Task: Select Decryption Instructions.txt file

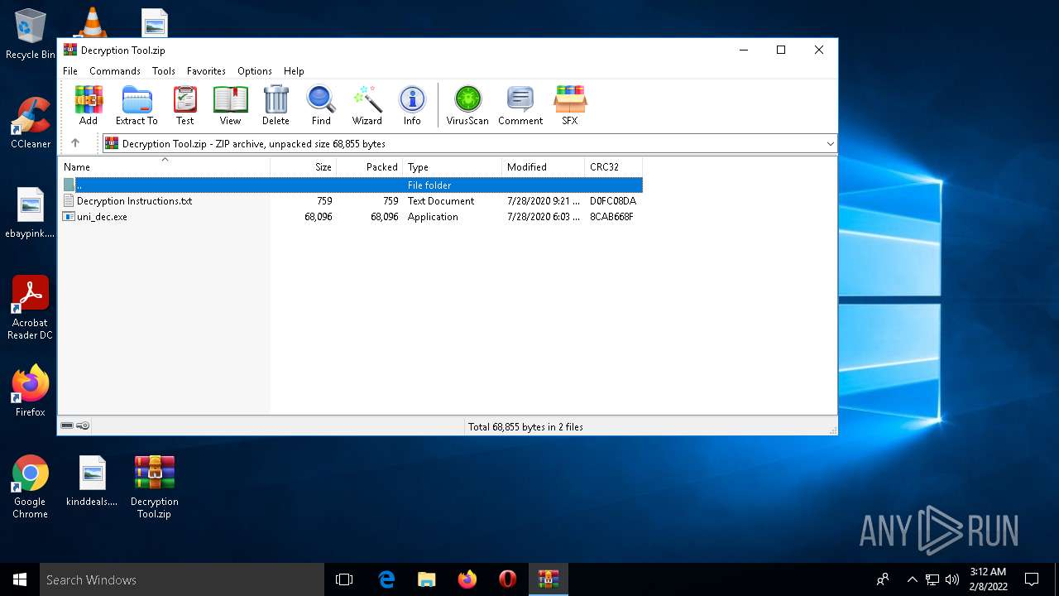Action: pyautogui.click(x=350, y=201)
